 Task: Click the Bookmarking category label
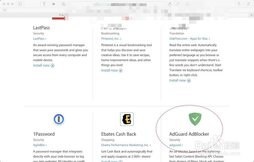(x=110, y=33)
